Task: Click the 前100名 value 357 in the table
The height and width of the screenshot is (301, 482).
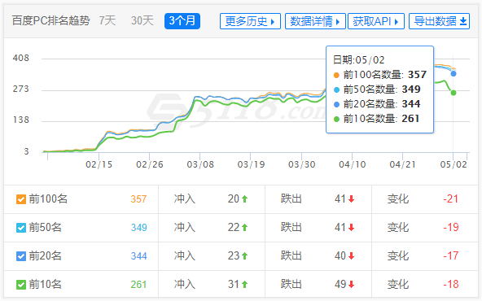Action: pos(138,199)
